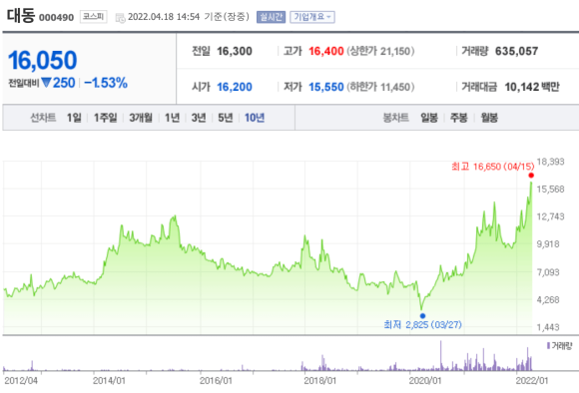The height and width of the screenshot is (393, 579).
Task: Click the red 최고 high point marker
Action: coord(531,176)
